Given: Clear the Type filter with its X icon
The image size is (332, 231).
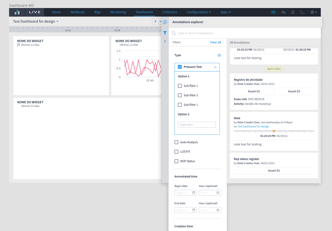Looking at the screenshot, I should (219, 55).
